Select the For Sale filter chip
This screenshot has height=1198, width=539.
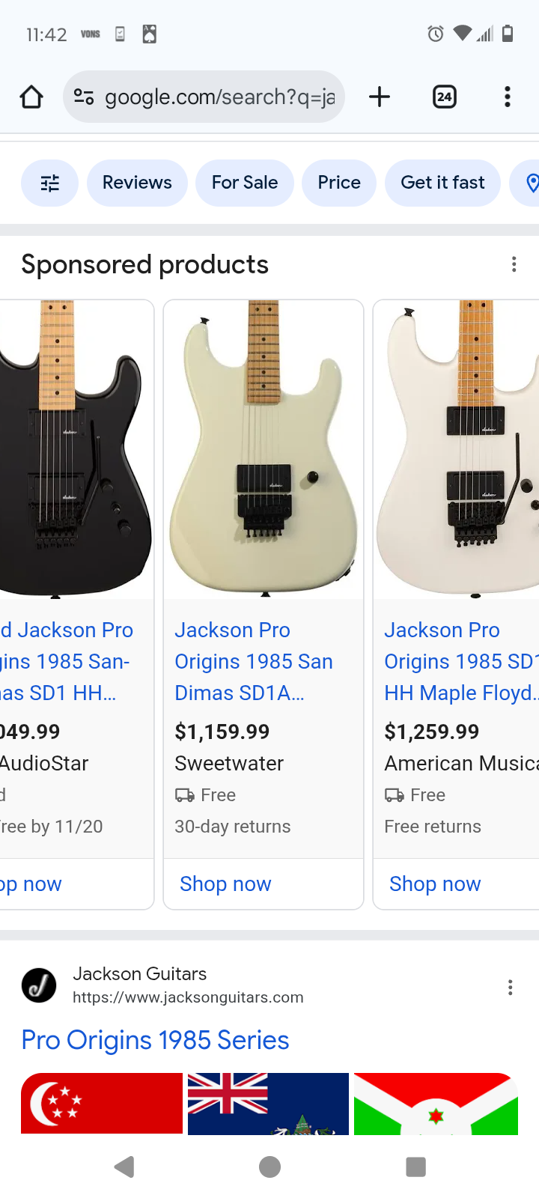tap(245, 183)
